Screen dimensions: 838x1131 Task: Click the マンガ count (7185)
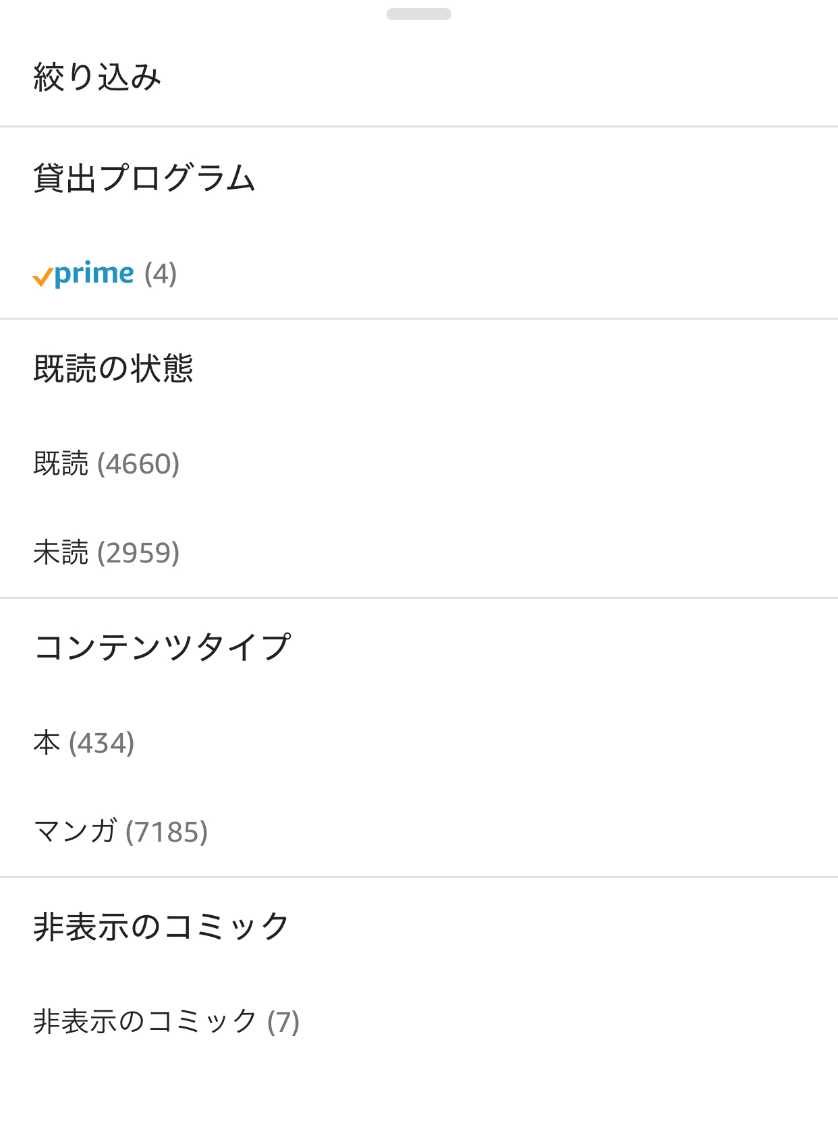(x=167, y=832)
